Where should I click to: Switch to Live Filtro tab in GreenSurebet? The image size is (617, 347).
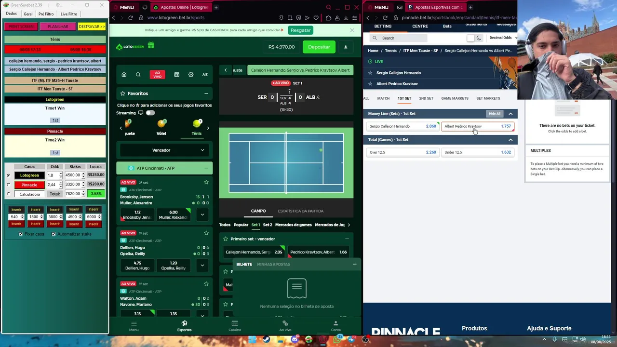click(x=68, y=14)
